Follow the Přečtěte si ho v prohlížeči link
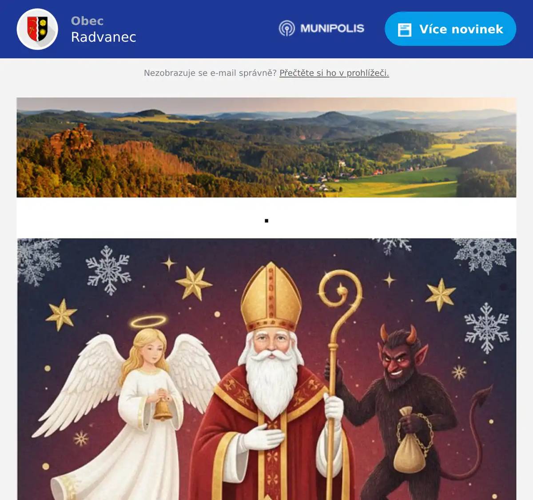 (334, 73)
